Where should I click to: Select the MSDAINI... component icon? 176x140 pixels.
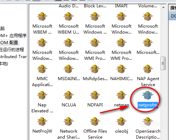click(x=69, y=69)
